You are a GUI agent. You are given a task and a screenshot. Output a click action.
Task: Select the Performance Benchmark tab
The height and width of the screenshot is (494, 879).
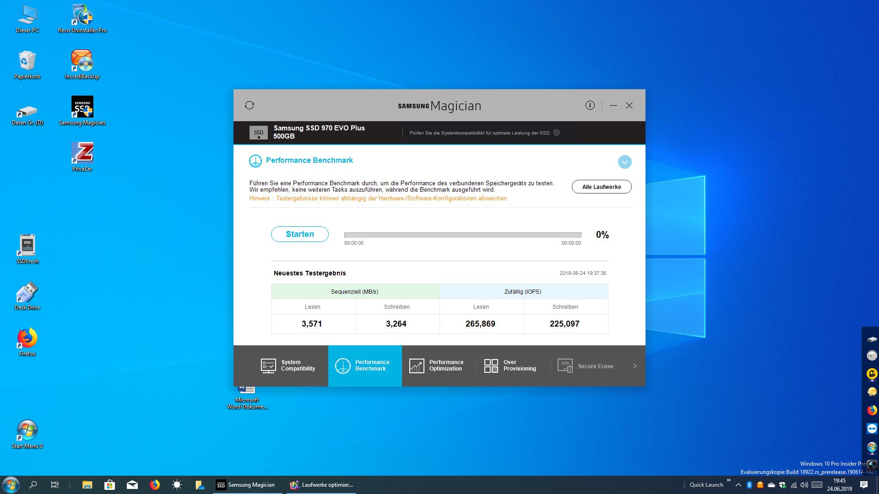pyautogui.click(x=365, y=365)
